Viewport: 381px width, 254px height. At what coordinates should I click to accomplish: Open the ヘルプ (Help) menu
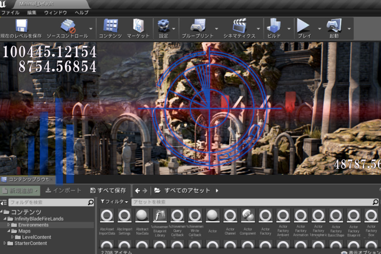pos(81,13)
